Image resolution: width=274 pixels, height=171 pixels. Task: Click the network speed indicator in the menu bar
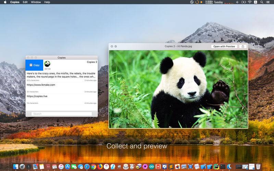(209, 2)
